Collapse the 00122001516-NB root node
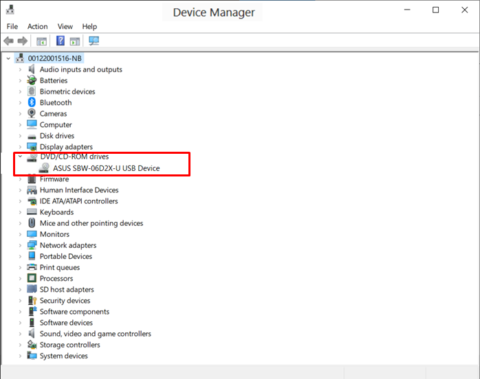 click(x=8, y=58)
